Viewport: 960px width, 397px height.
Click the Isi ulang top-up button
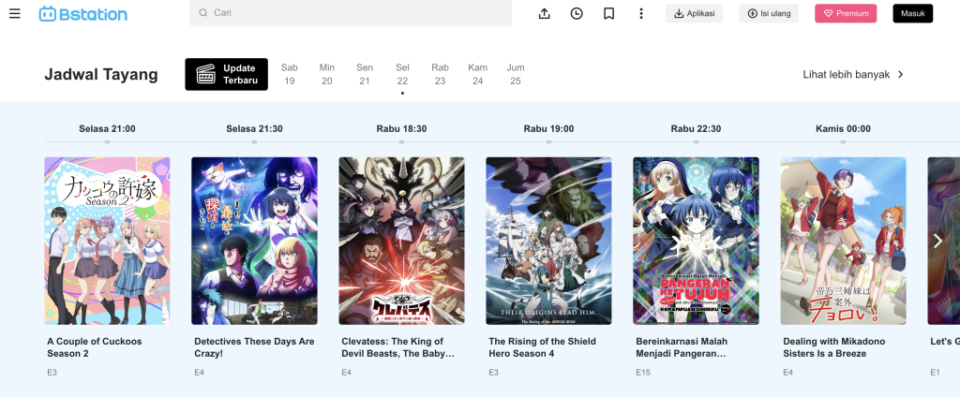769,13
